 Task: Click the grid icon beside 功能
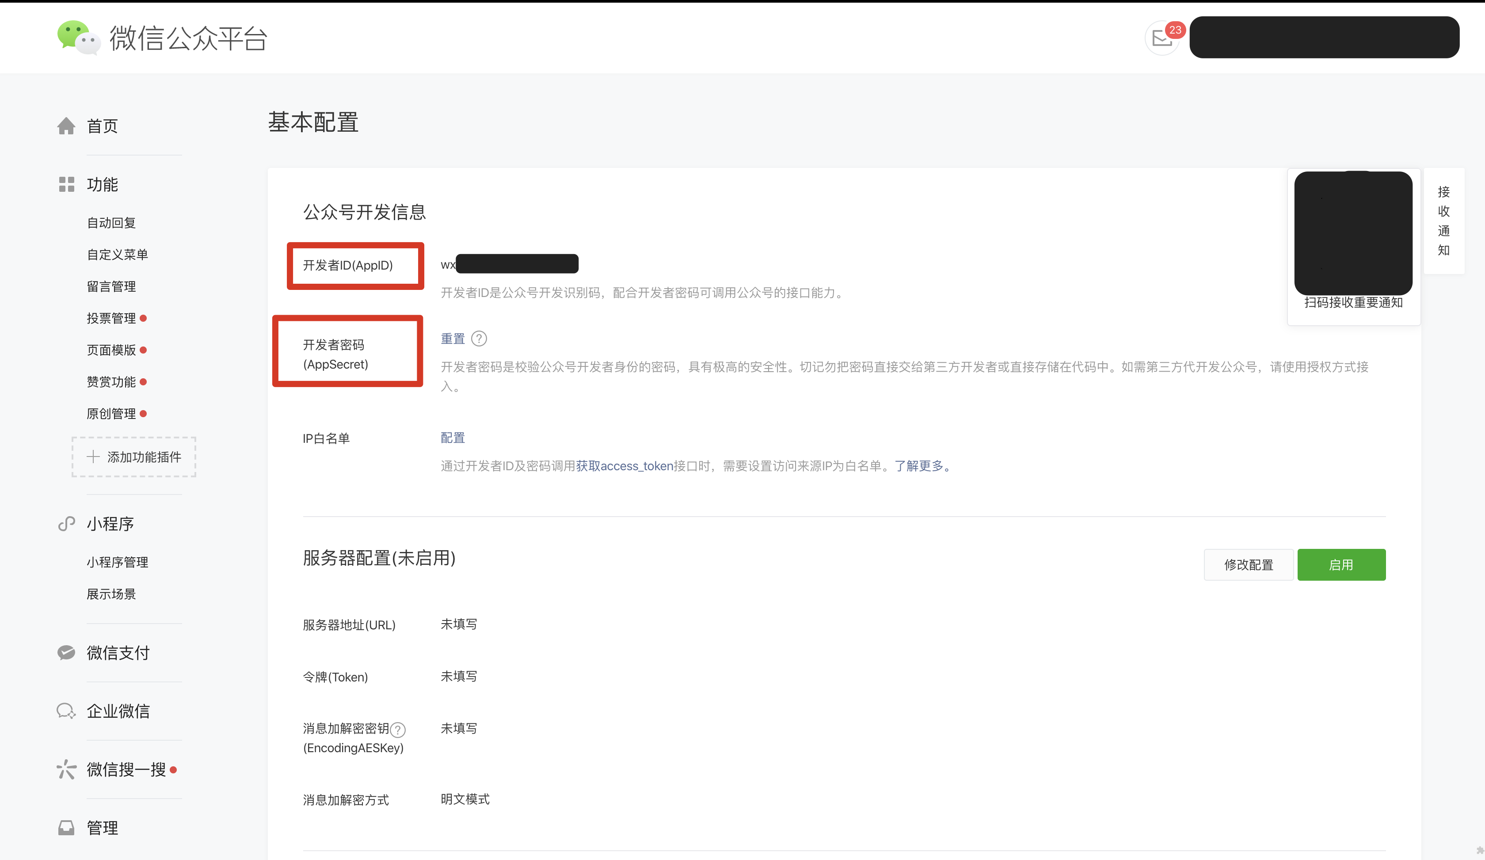coord(66,184)
